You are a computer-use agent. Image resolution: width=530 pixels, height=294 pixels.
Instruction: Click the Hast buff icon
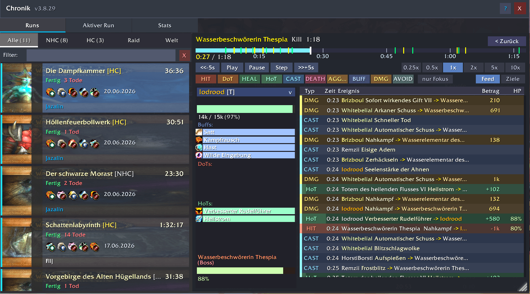coord(199,147)
